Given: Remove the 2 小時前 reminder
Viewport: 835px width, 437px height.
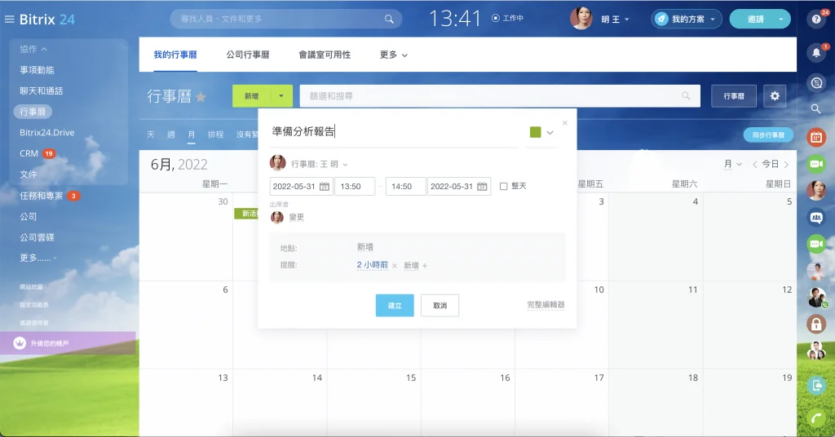Looking at the screenshot, I should pyautogui.click(x=395, y=266).
